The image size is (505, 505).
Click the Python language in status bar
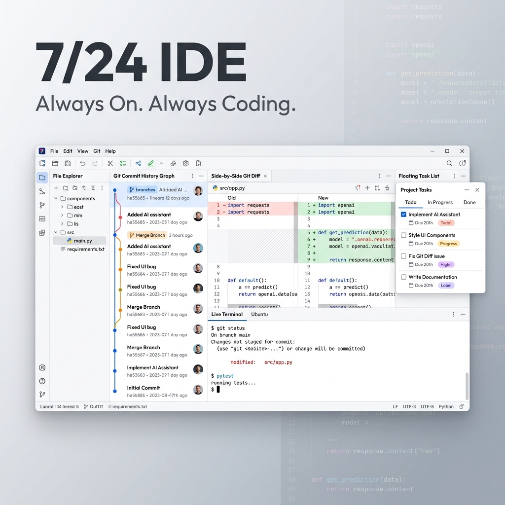(x=446, y=406)
